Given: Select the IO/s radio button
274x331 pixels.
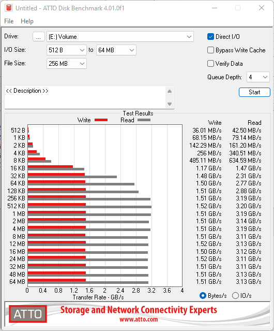Looking at the screenshot, I should click(235, 296).
